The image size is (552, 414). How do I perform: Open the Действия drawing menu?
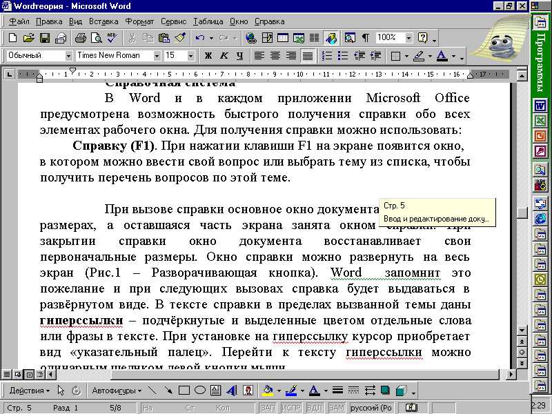pyautogui.click(x=30, y=390)
